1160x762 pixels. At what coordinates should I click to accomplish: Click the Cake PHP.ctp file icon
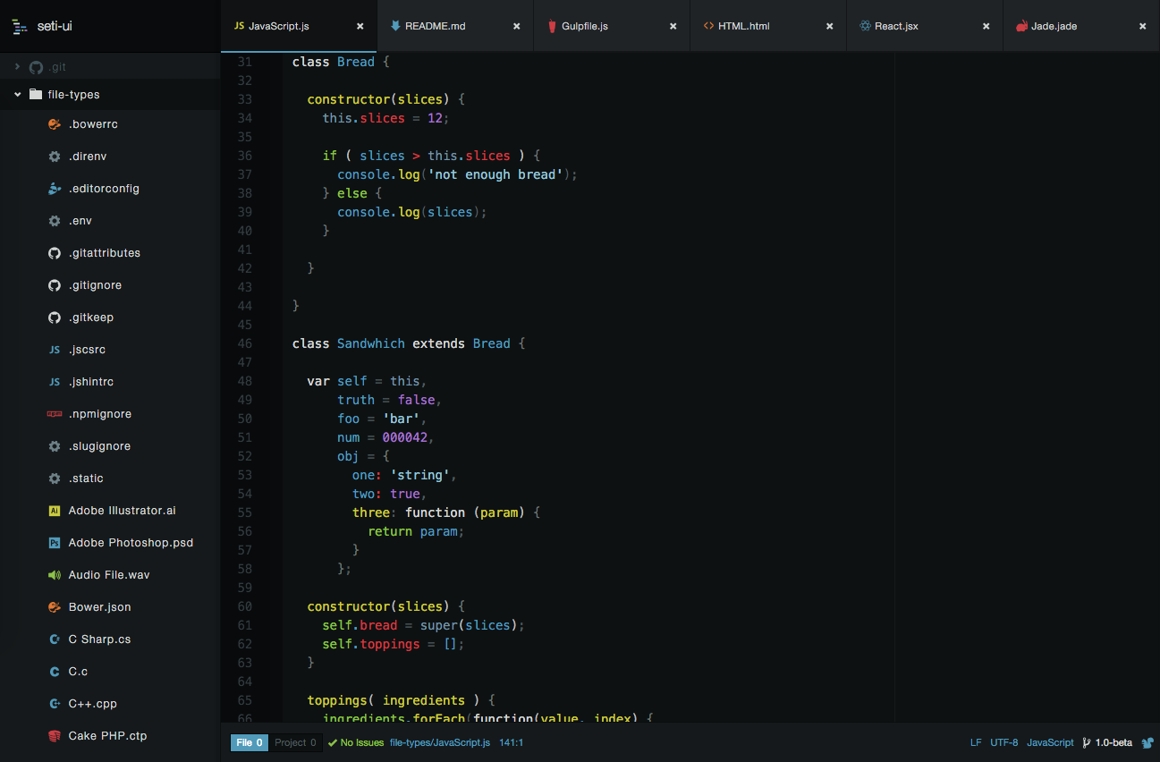click(54, 736)
